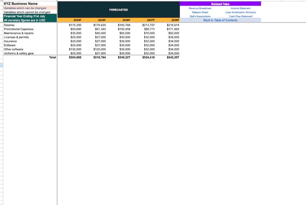The width and height of the screenshot is (306, 205).
Task: Select the FORECASTED header cell
Action: 118,10
